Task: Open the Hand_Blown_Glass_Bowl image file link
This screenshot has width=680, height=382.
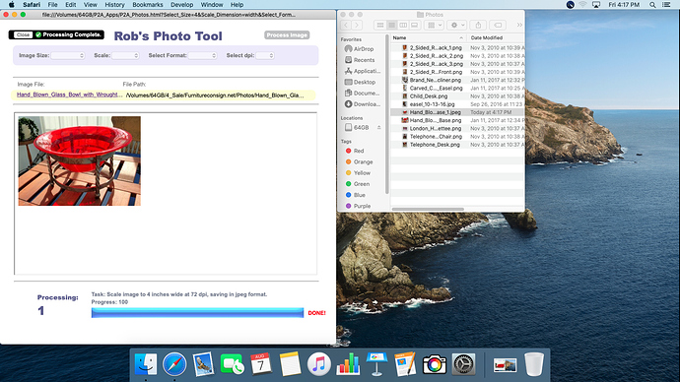Action: point(68,95)
